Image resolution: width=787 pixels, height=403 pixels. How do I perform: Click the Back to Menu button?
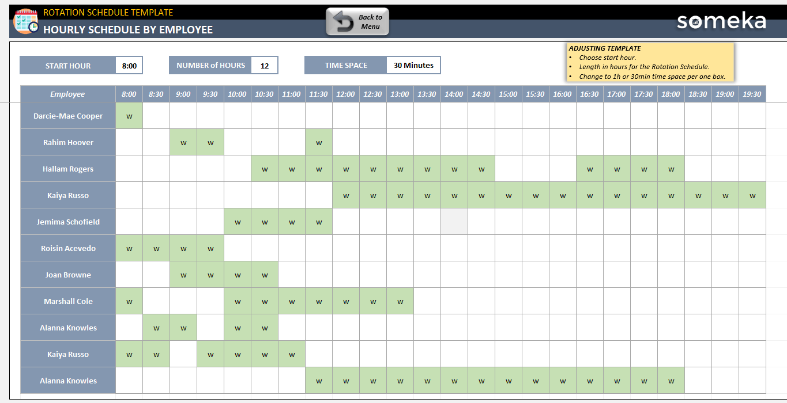tap(357, 21)
